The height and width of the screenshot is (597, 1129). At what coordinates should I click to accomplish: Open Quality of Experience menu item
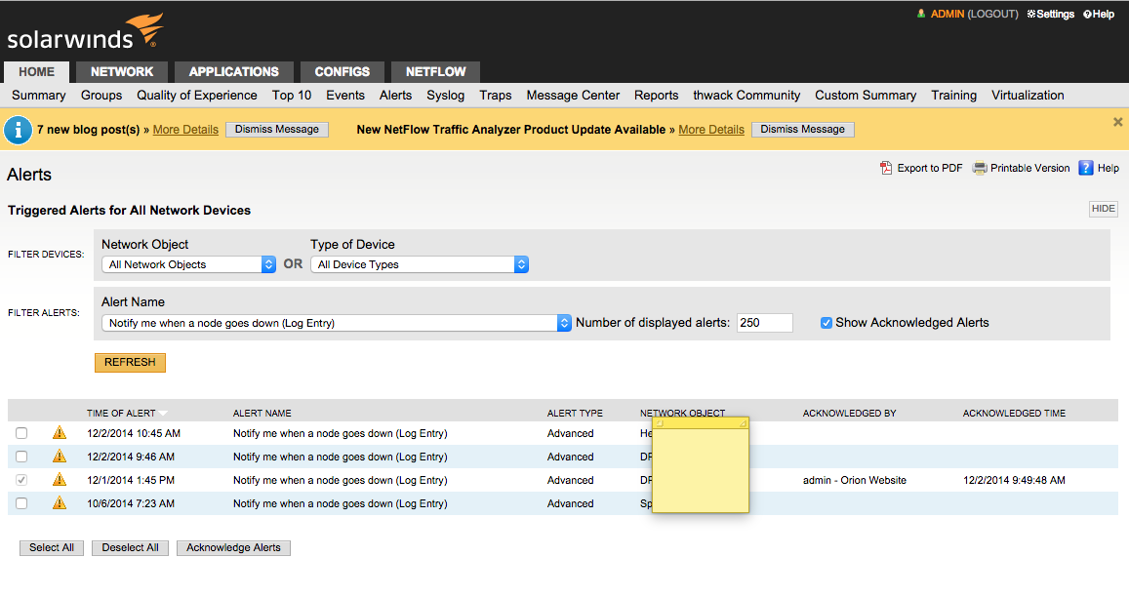[x=197, y=95]
